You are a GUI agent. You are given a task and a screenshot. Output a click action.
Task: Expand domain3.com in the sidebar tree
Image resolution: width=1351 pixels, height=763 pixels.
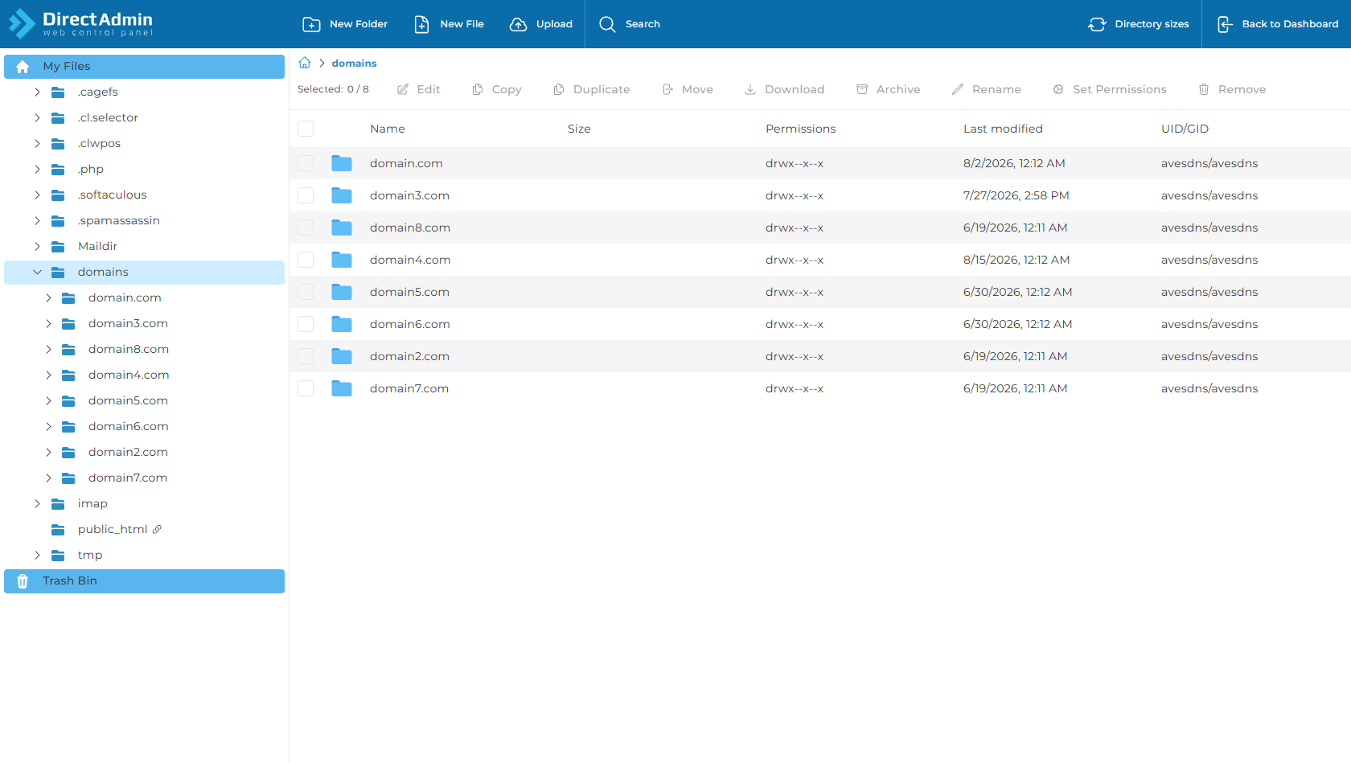[48, 324]
